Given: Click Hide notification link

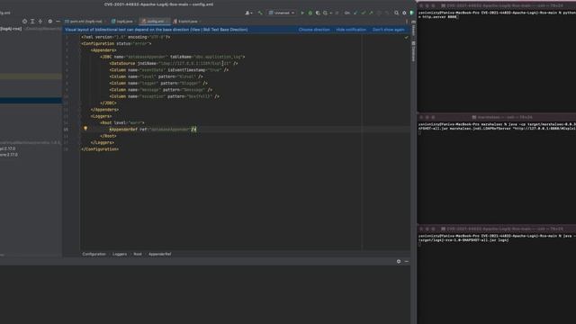Looking at the screenshot, I should 351,30.
